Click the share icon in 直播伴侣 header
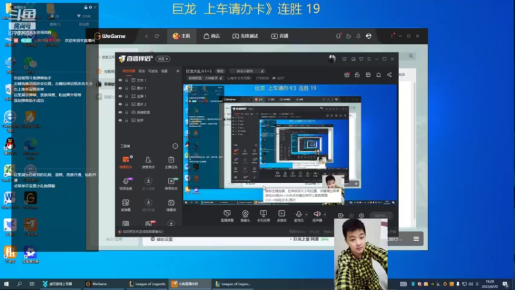The height and width of the screenshot is (290, 515). coord(389,75)
